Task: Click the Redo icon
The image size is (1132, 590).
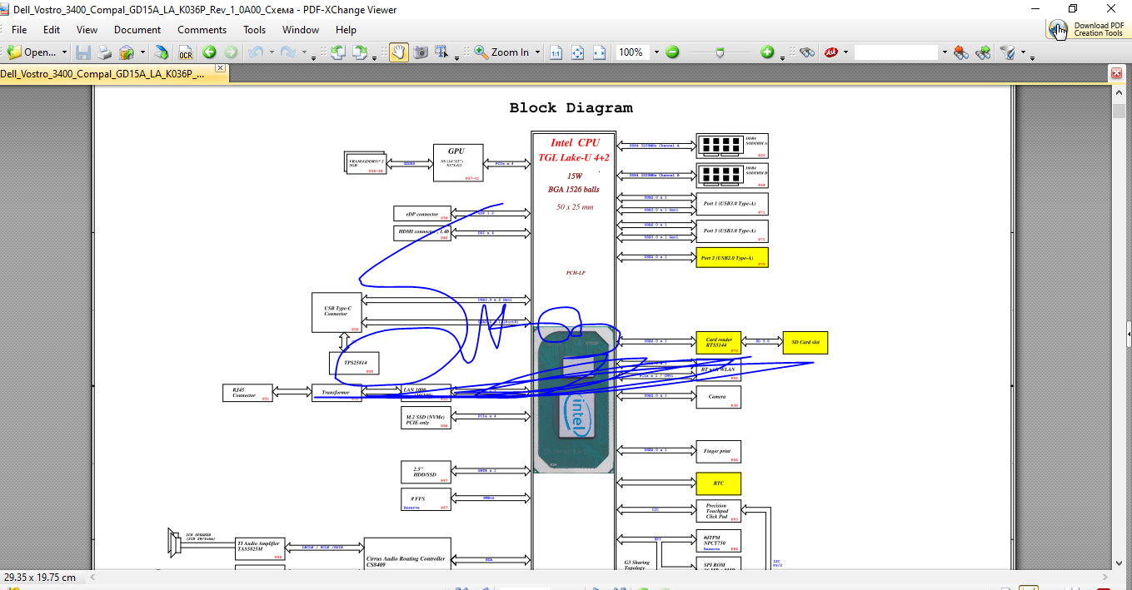Action: pos(287,52)
